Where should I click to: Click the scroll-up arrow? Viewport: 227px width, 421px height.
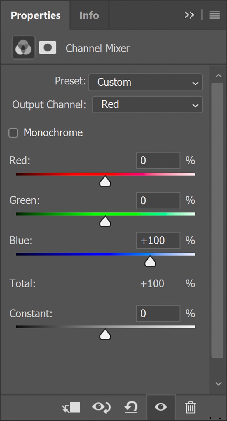[x=219, y=75]
